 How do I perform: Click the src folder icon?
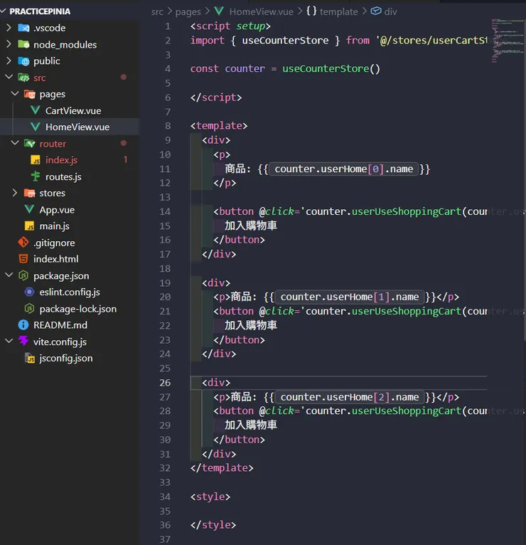pos(23,78)
